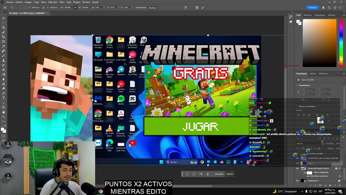The width and height of the screenshot is (346, 195).
Task: Hide the Capa 2 layer
Action: [x=298, y=163]
